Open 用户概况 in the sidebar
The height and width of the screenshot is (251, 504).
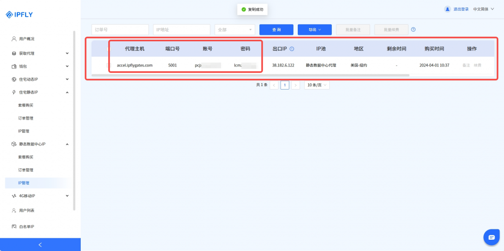tap(27, 39)
